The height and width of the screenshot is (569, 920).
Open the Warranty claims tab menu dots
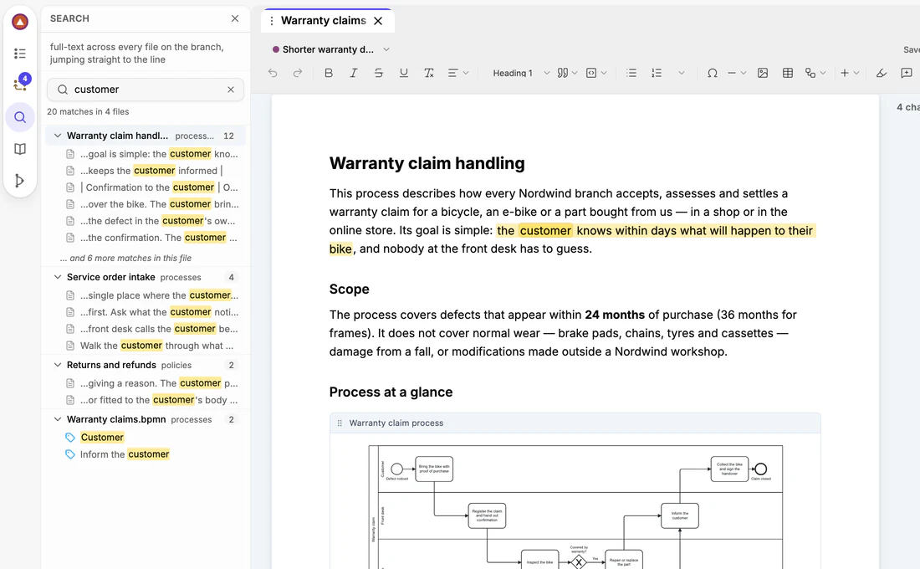coord(271,21)
